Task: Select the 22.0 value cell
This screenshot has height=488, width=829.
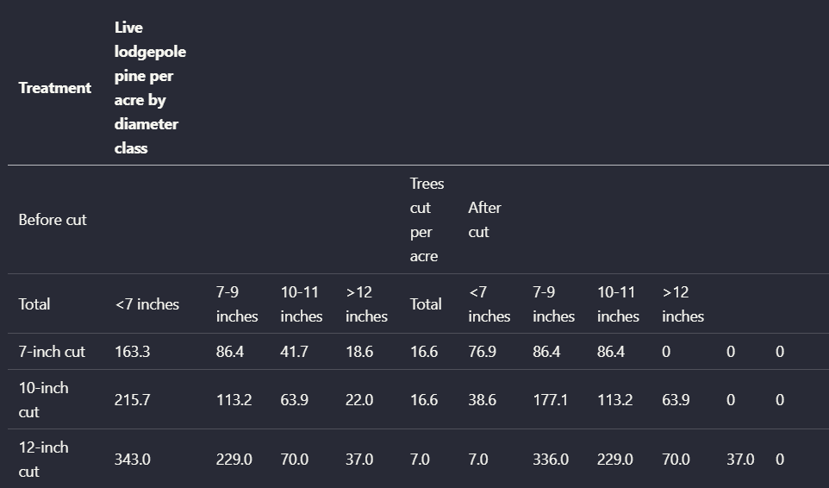Action: [x=359, y=400]
